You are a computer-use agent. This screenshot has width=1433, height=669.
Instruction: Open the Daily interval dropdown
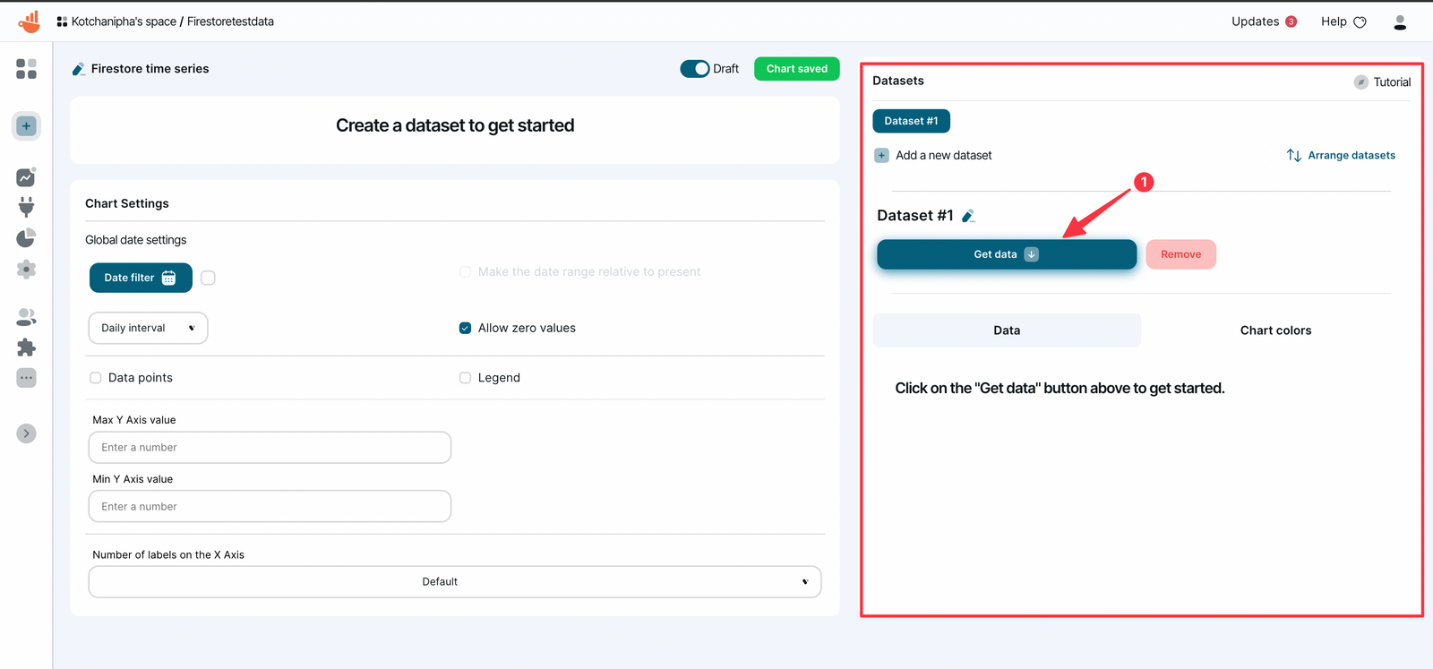[148, 328]
